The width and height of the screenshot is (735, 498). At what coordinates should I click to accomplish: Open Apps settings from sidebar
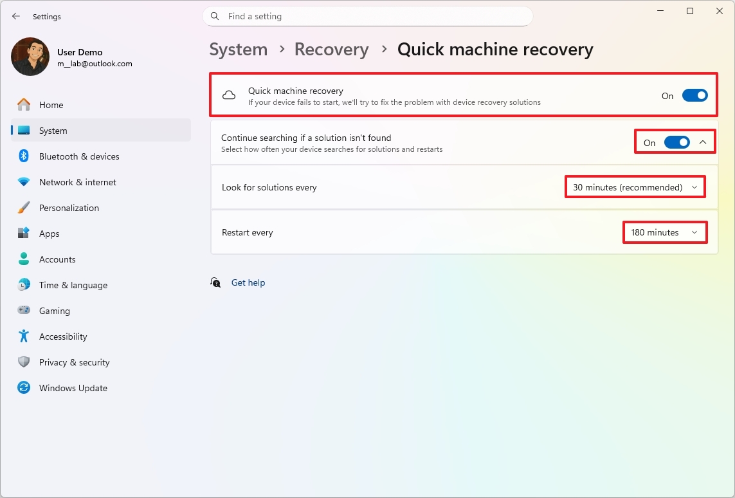[49, 233]
